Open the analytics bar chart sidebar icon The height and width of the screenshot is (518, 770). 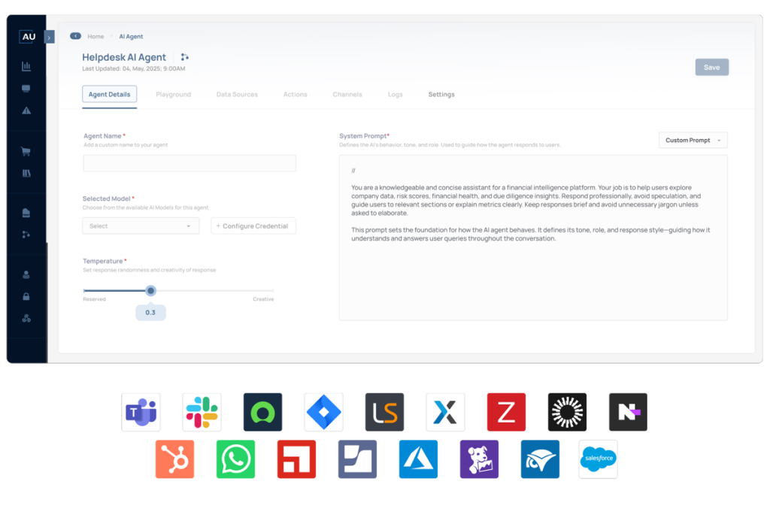tap(26, 66)
